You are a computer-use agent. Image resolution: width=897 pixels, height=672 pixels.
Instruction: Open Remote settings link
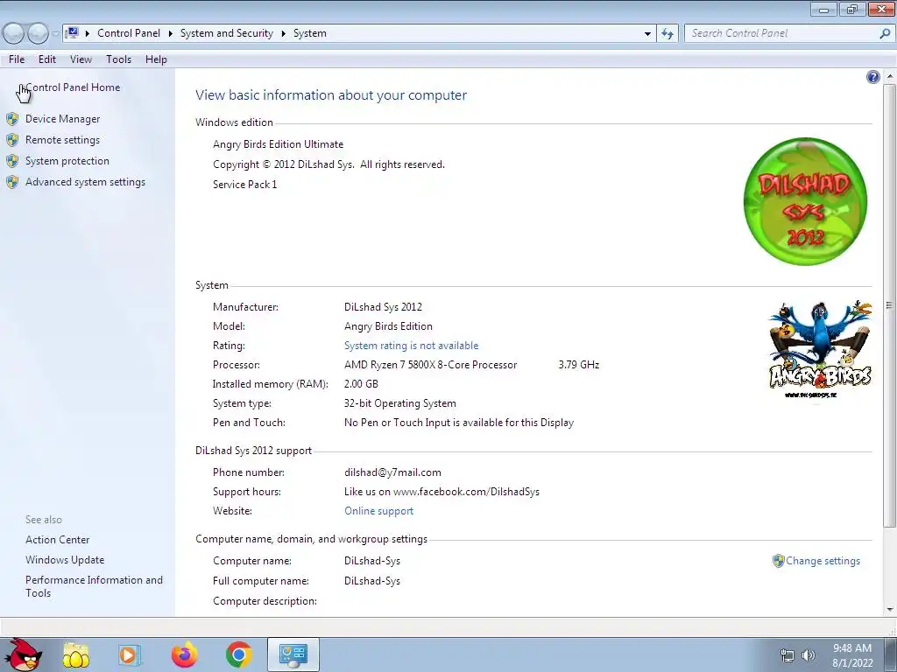click(62, 140)
